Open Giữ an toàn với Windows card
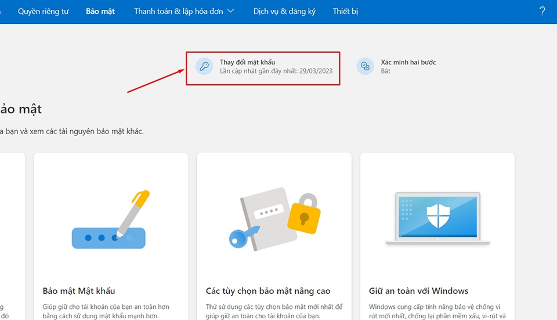Image resolution: width=557 pixels, height=320 pixels. (418, 291)
